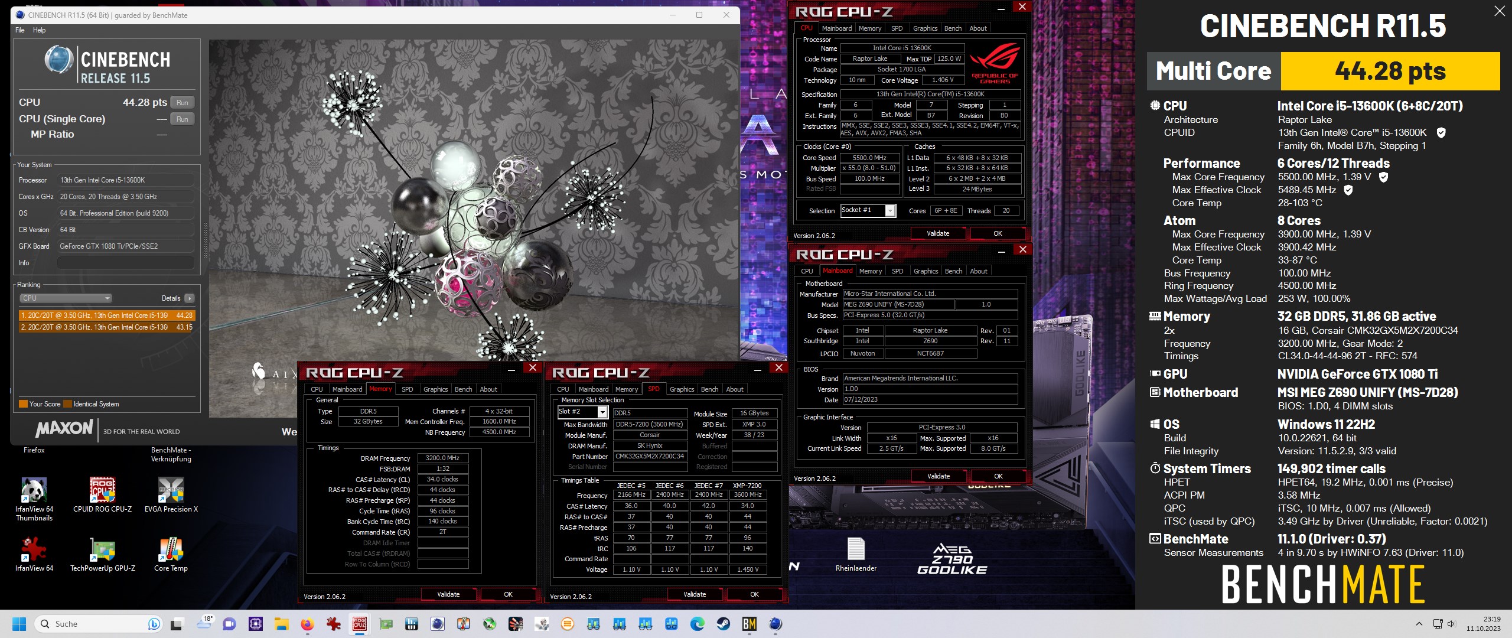Click OK in CPU-Z Mainboard window

point(998,476)
